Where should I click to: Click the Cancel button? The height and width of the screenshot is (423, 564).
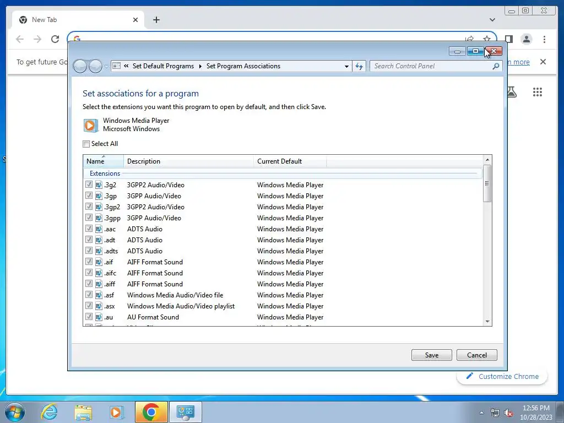pyautogui.click(x=477, y=355)
